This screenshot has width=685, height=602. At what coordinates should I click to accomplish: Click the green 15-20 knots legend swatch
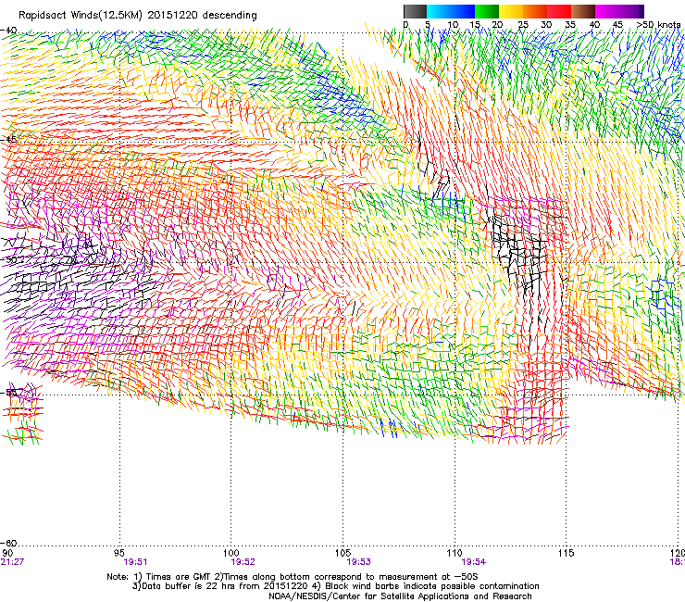tap(487, 11)
